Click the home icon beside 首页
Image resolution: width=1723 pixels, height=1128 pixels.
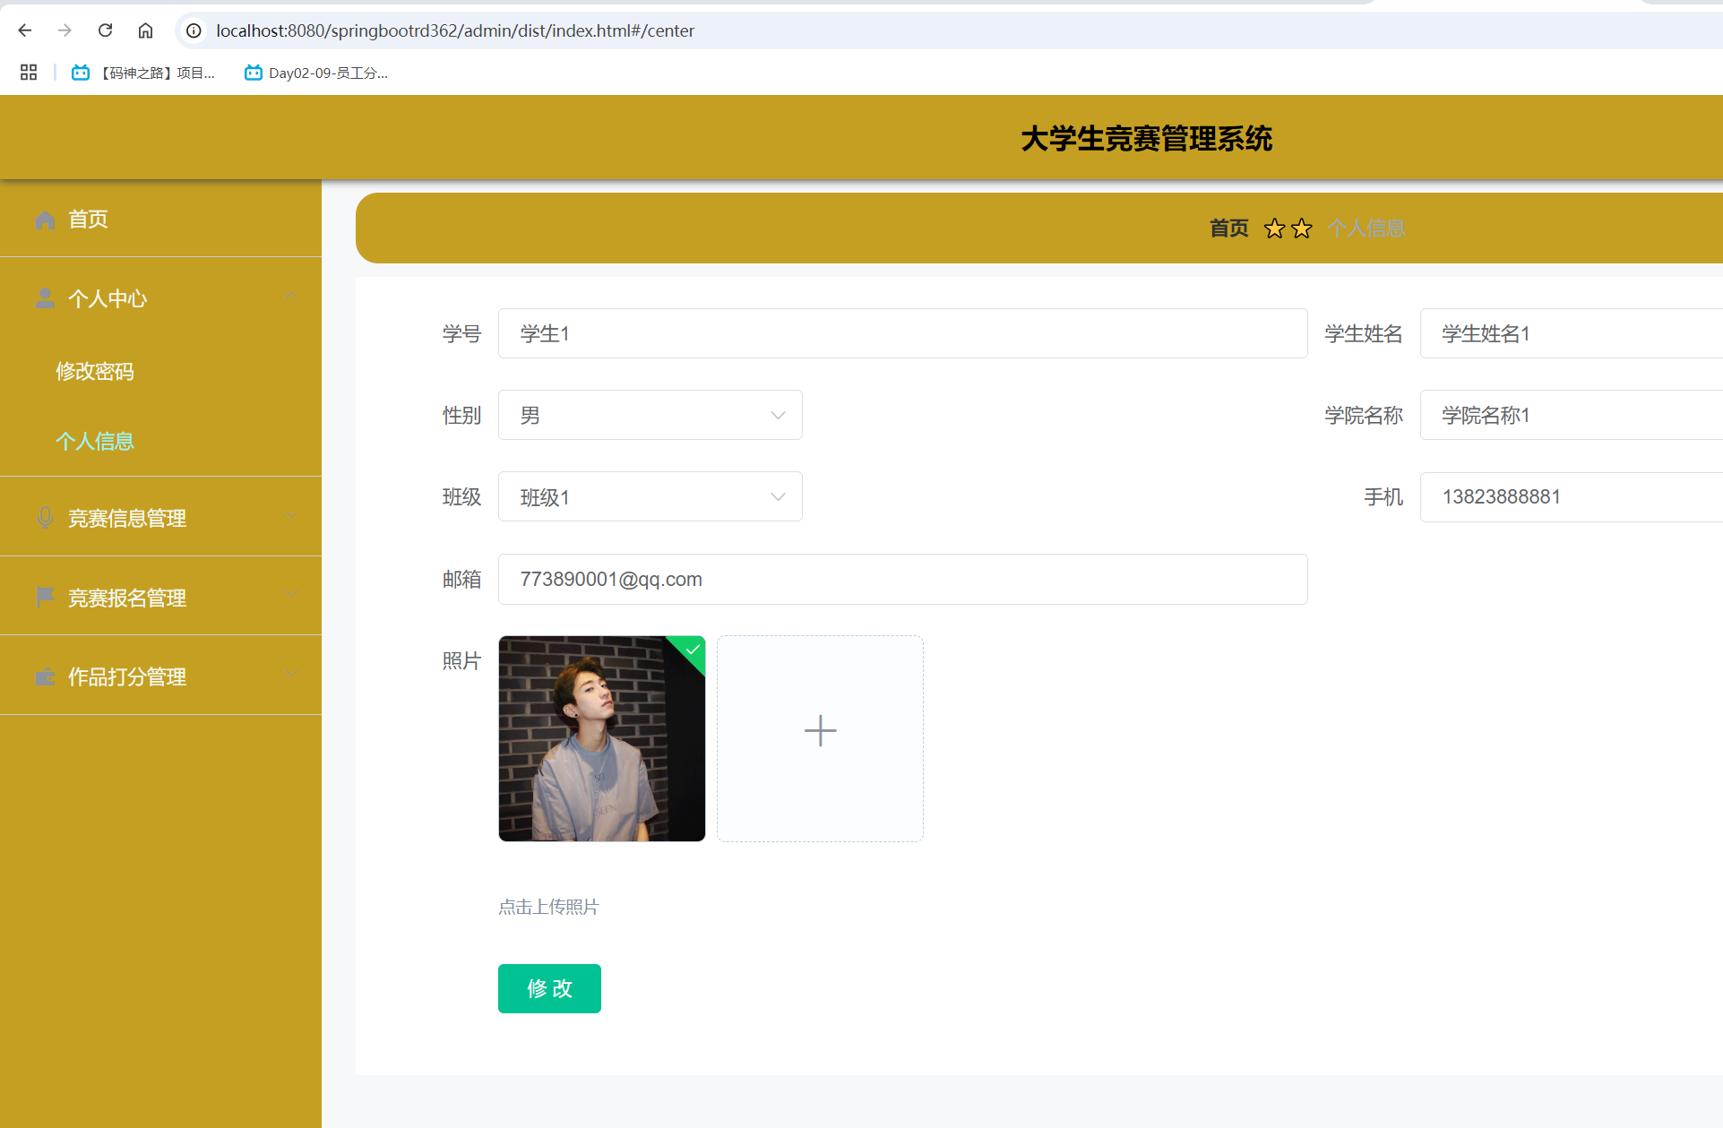pos(45,220)
